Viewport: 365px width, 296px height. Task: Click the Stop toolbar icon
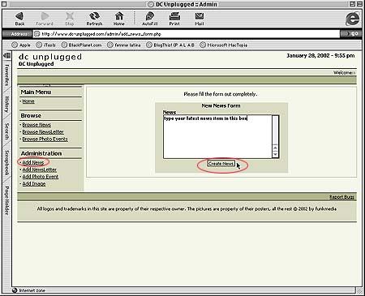click(70, 19)
